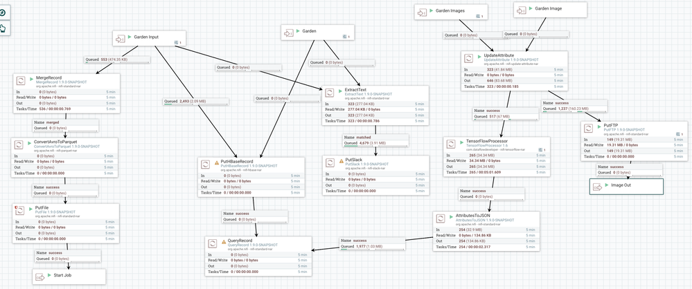Click the 'Image Out' port label
This screenshot has height=289, width=692.
pyautogui.click(x=621, y=185)
